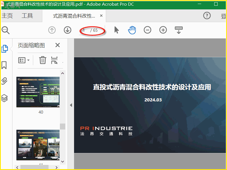The width and height of the screenshot is (227, 170).
Task: Activate the hand pan tool
Action: click(x=132, y=30)
